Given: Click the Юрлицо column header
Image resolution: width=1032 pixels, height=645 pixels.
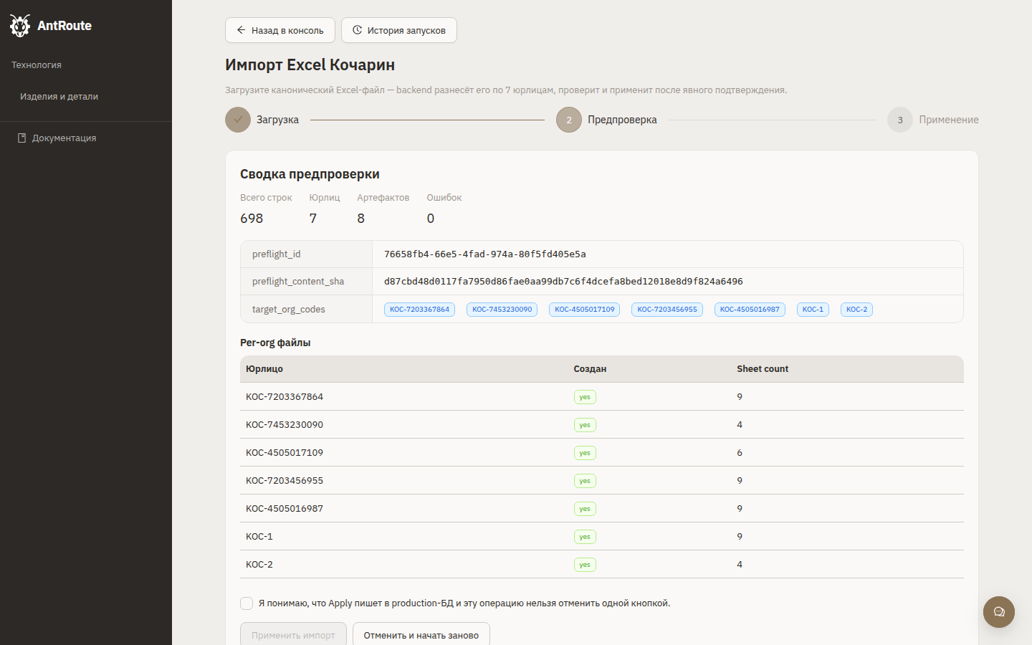Looking at the screenshot, I should 264,369.
